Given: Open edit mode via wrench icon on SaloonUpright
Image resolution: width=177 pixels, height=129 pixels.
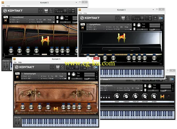Looking at the screenshot, I should coord(17,74).
